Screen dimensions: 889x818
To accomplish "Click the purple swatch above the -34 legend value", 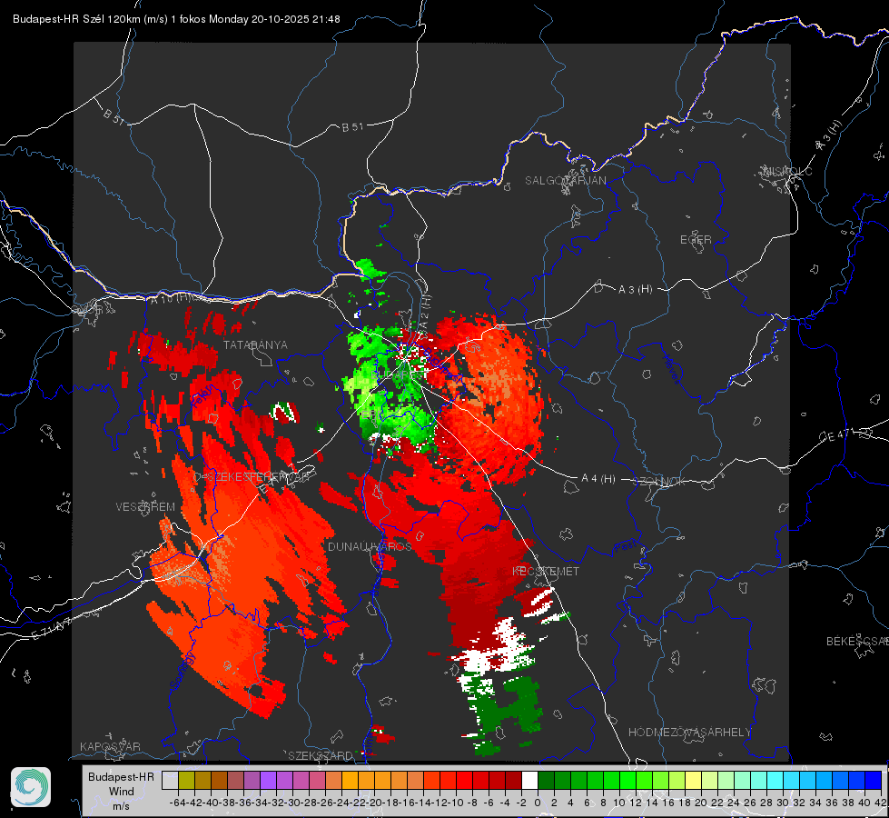I will pyautogui.click(x=268, y=780).
